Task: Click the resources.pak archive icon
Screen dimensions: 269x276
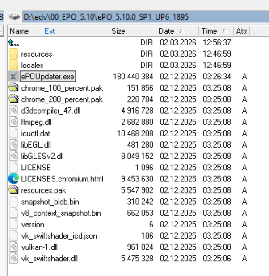Action: 13,190
